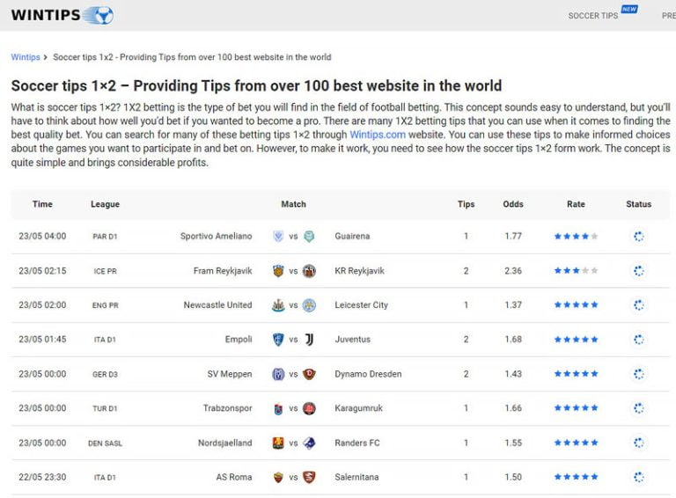
Task: Click the Wintips logo at the top
Action: pos(62,15)
